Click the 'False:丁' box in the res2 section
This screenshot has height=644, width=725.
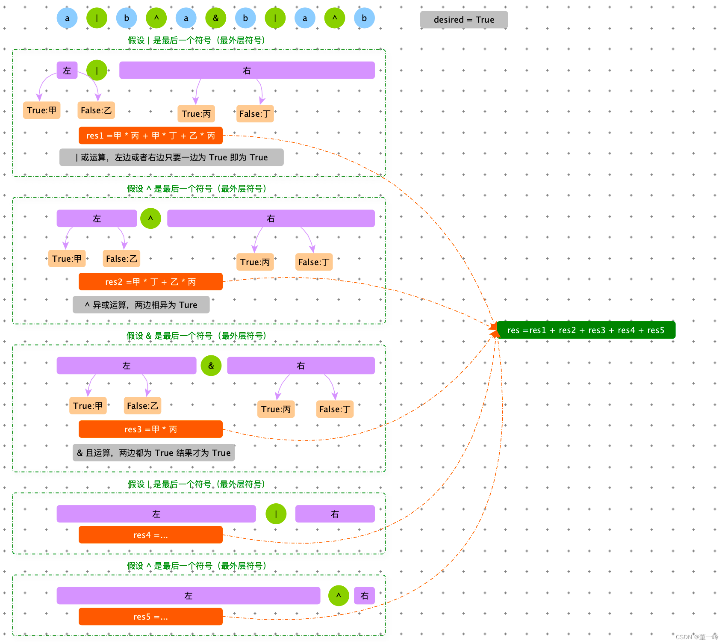(x=314, y=262)
